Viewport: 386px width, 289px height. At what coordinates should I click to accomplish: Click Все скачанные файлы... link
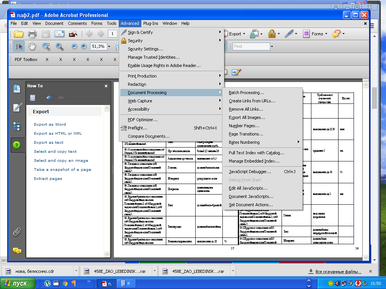pyautogui.click(x=339, y=272)
